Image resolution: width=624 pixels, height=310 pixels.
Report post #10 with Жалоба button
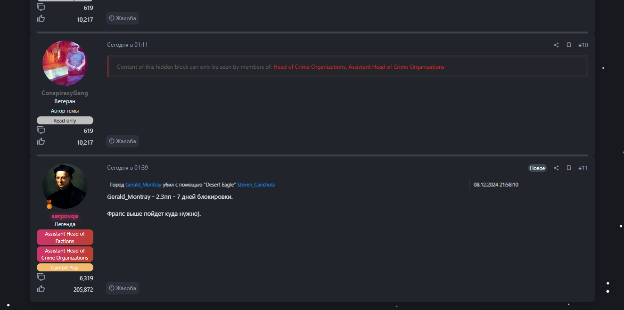click(x=123, y=141)
